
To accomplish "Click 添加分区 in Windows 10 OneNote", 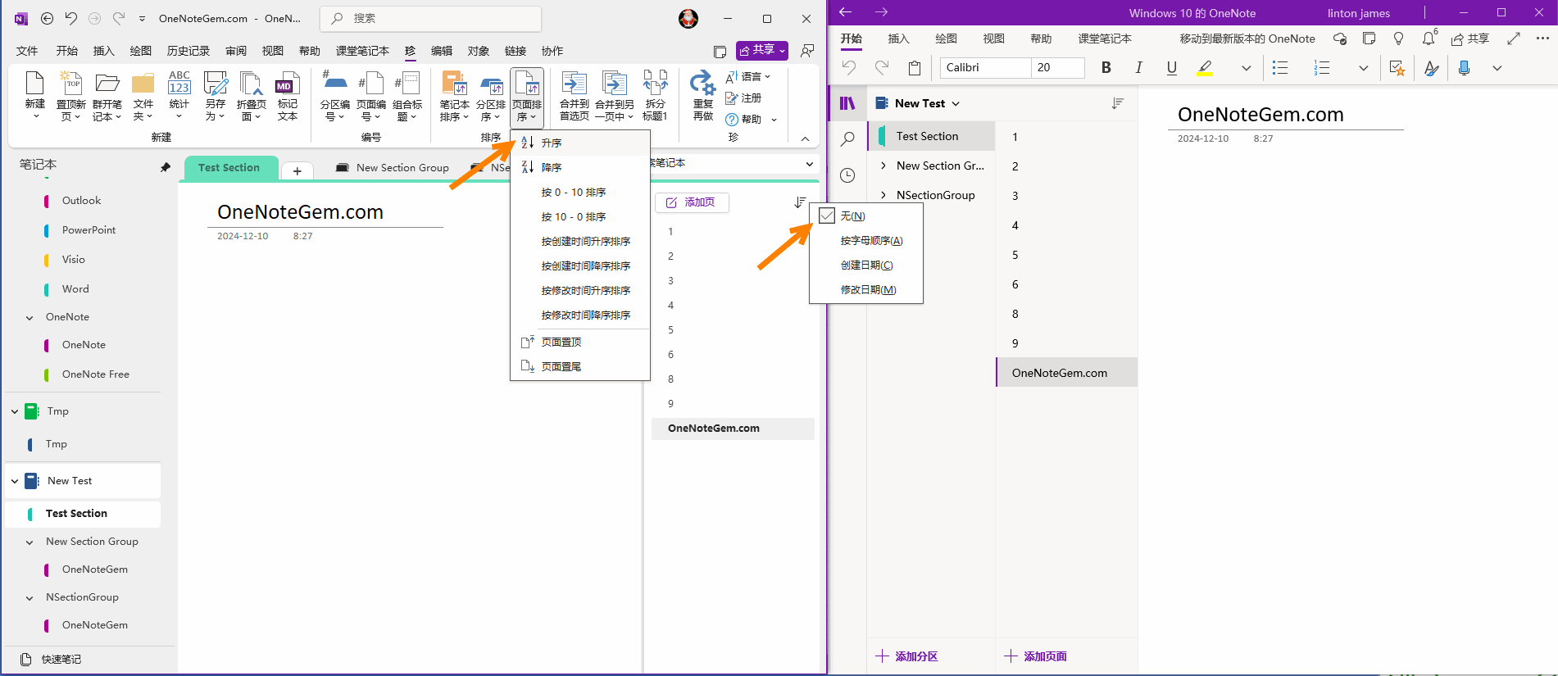I will pos(906,656).
